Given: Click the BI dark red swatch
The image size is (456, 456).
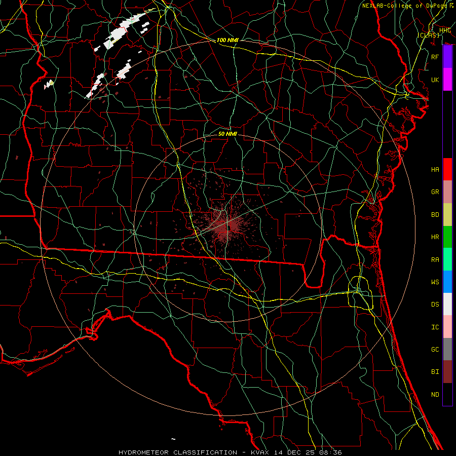Looking at the screenshot, I should pyautogui.click(x=447, y=372).
